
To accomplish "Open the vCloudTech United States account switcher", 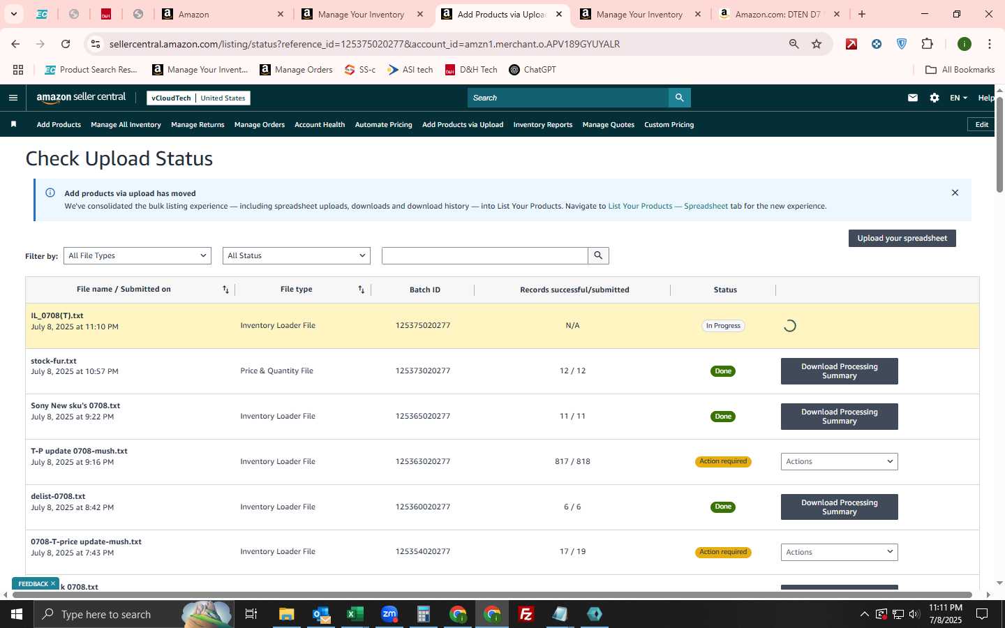I will coord(198,98).
